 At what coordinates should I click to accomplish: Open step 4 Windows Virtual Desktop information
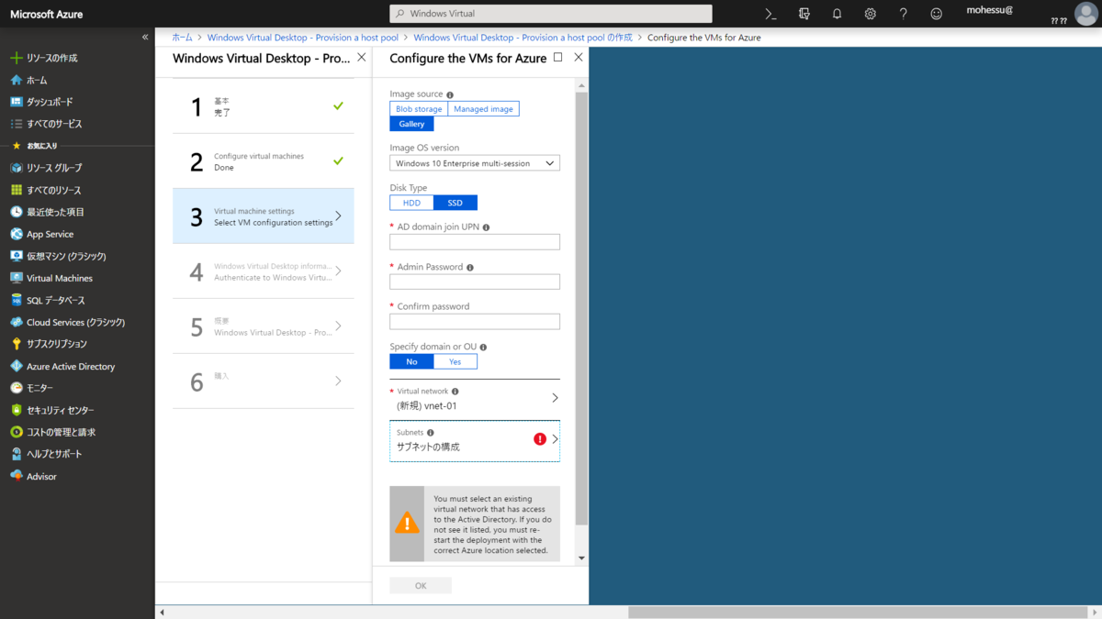[264, 271]
